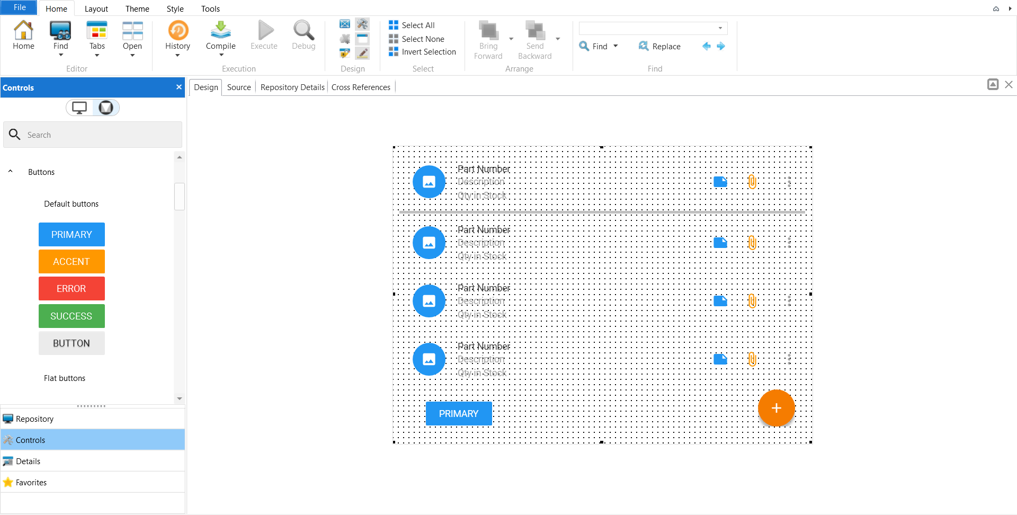Click the Compile icon in the ribbon
This screenshot has width=1017, height=515.
pos(220,31)
